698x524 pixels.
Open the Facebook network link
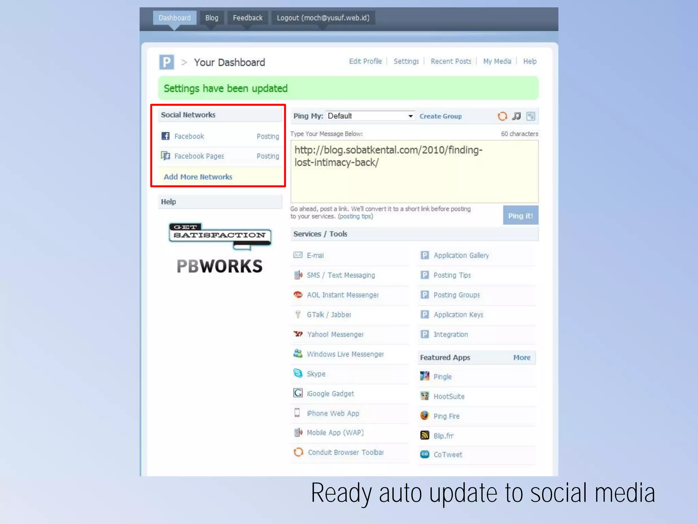tap(189, 136)
